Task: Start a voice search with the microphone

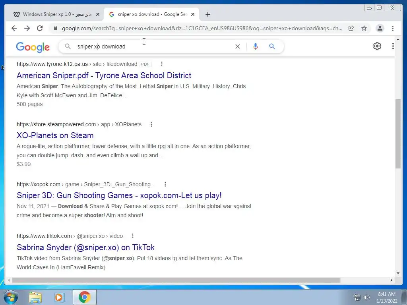Action: [256, 46]
